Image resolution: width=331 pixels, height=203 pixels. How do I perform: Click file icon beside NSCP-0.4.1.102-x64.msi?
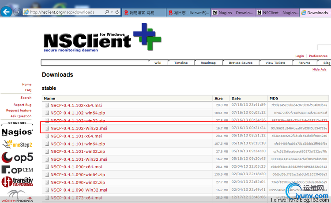(x=47, y=105)
